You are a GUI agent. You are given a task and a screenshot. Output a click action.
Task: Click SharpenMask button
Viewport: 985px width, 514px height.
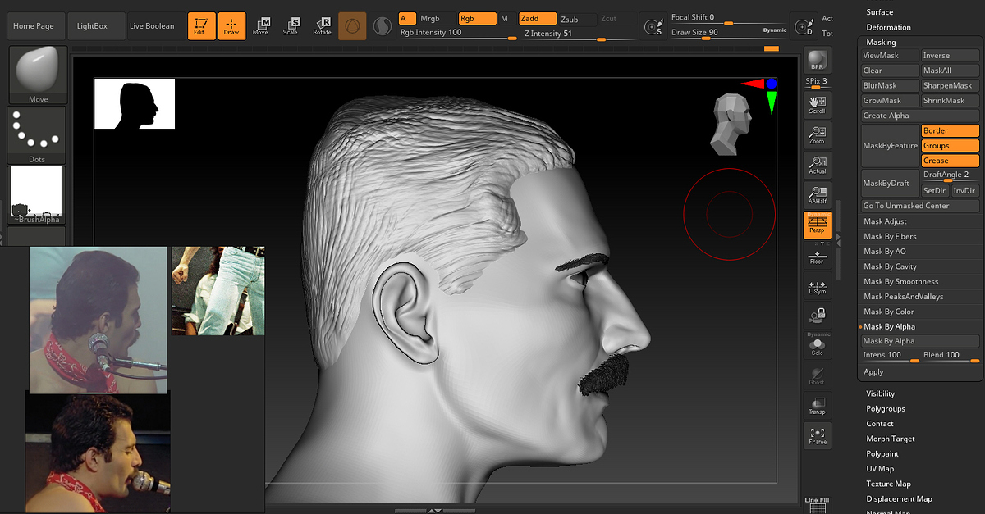950,85
